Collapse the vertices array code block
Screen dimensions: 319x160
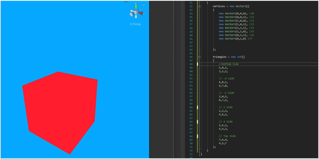(x=200, y=6)
